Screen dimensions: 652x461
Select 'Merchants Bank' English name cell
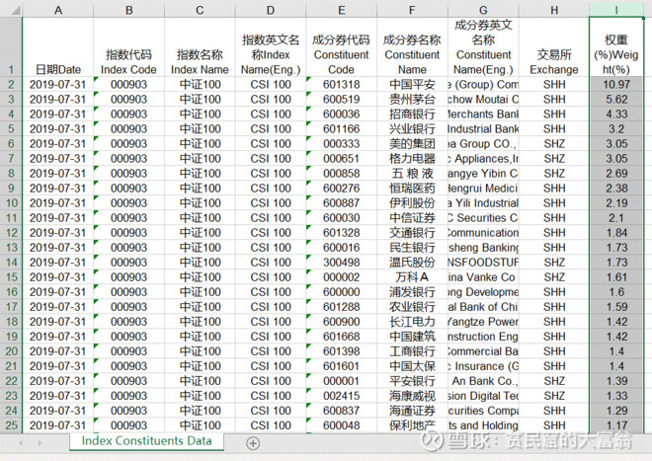click(x=483, y=114)
